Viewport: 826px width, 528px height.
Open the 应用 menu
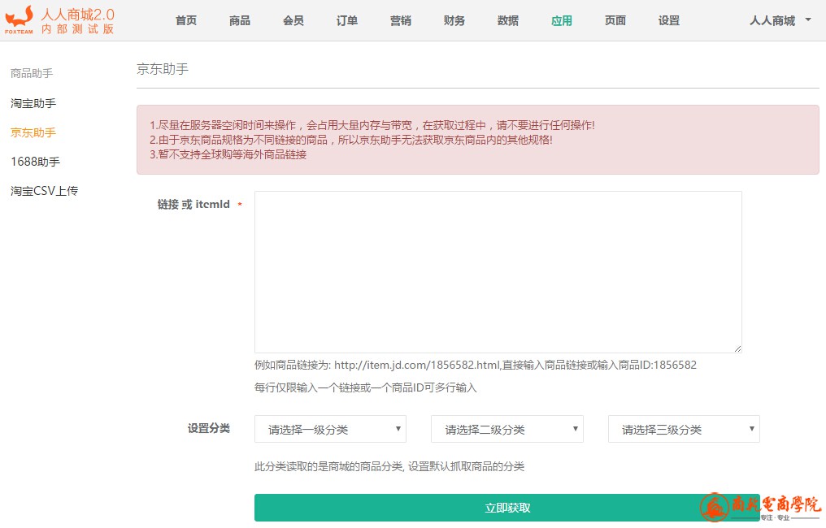[562, 20]
